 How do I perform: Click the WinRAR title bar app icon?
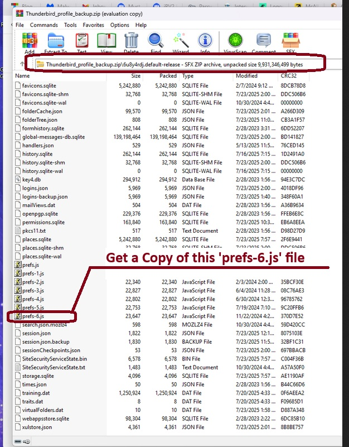(20, 14)
